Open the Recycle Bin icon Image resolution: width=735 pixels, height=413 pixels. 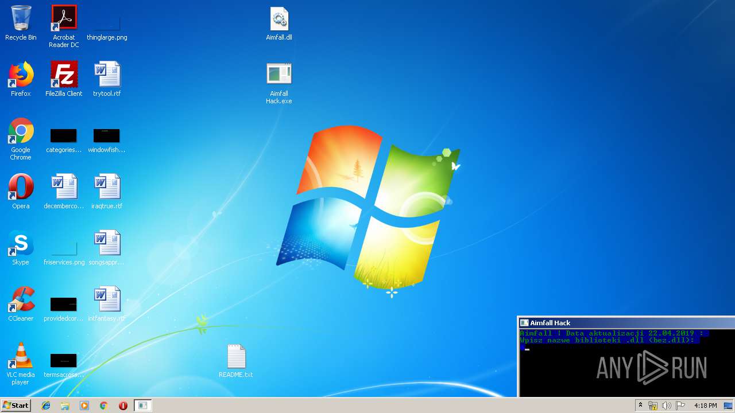pos(21,24)
